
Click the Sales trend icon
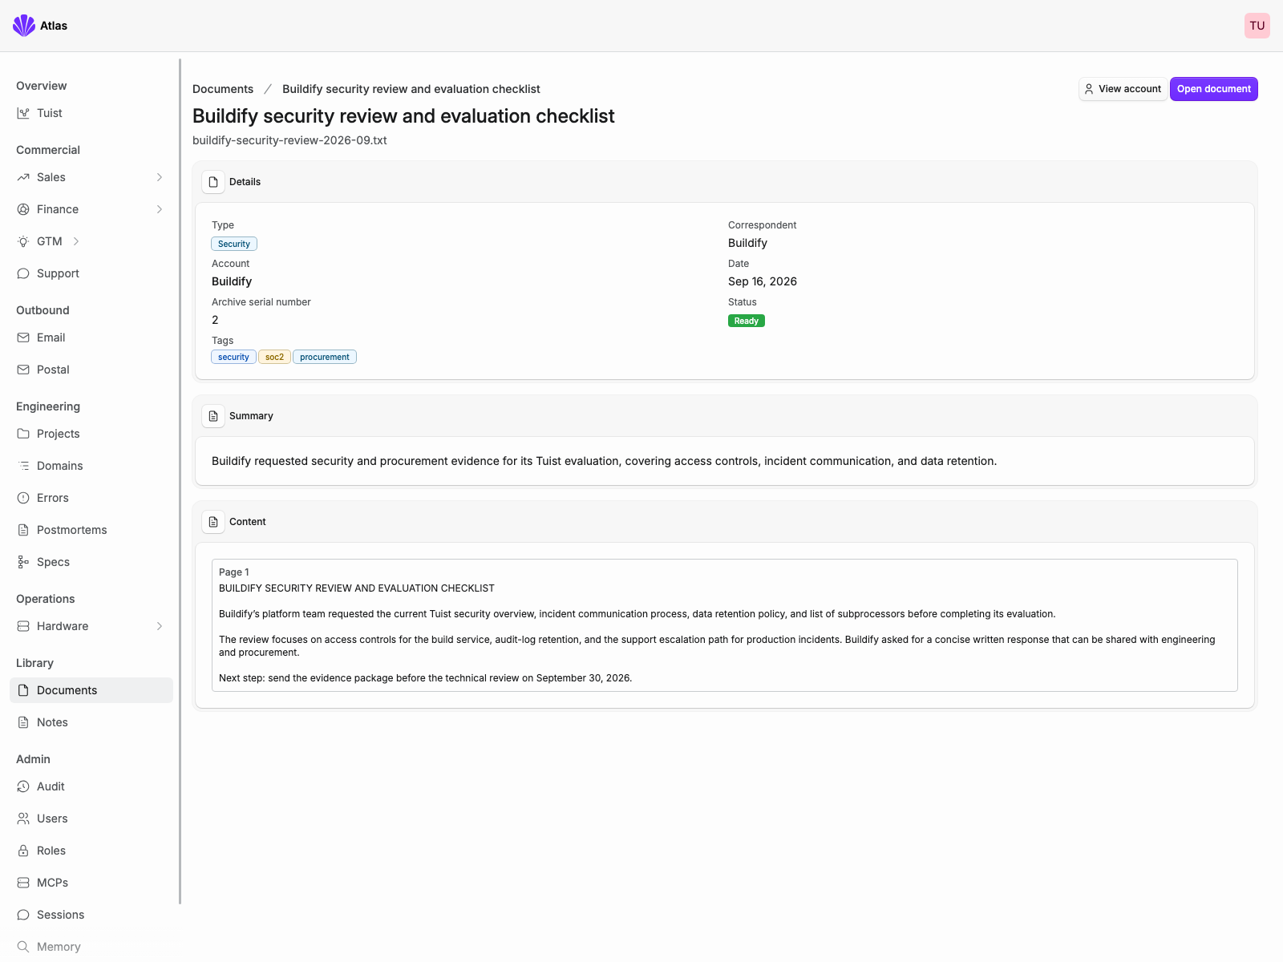coord(23,177)
